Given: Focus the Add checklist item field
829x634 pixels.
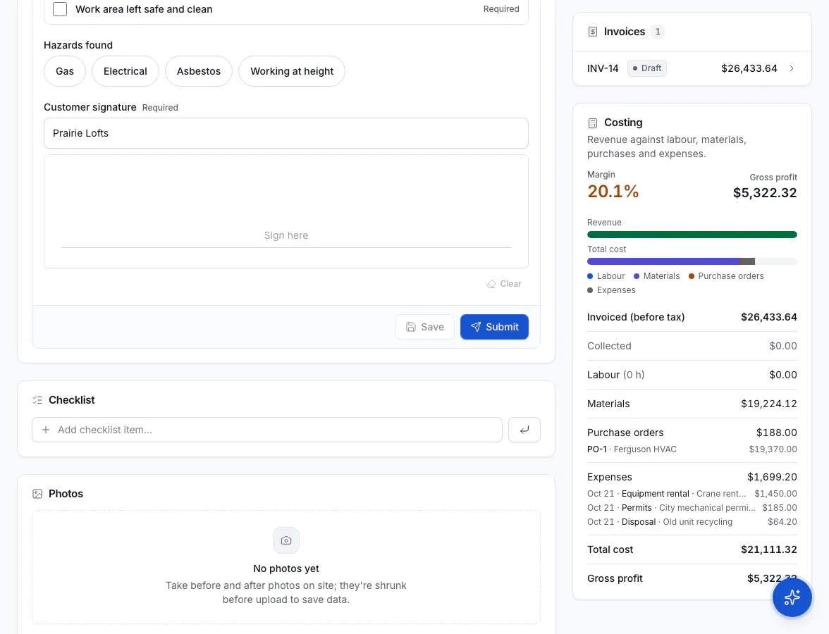Looking at the screenshot, I should 267,430.
